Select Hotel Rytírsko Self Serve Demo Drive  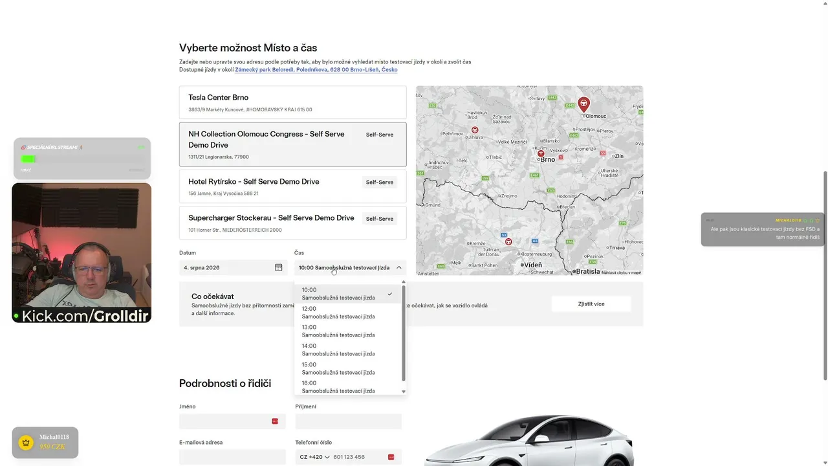[x=292, y=186]
